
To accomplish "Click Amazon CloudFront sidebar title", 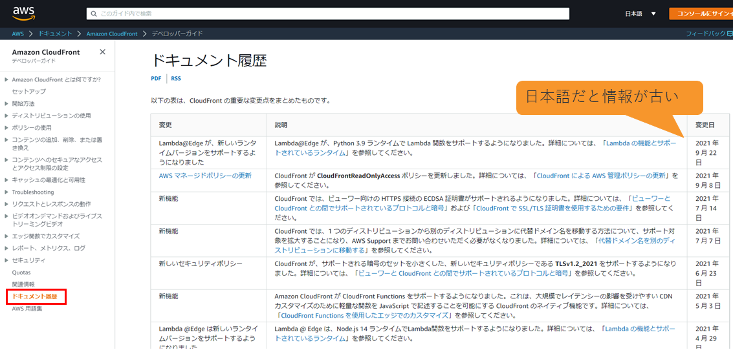I will coord(46,52).
